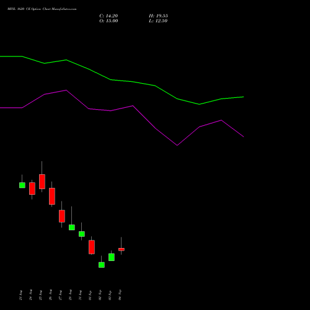Click the purple indicator line
Screen dimensions: 310x310
click(x=133, y=106)
